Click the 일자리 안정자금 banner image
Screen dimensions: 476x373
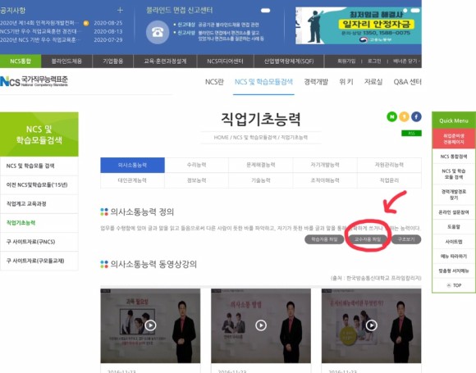(x=359, y=25)
